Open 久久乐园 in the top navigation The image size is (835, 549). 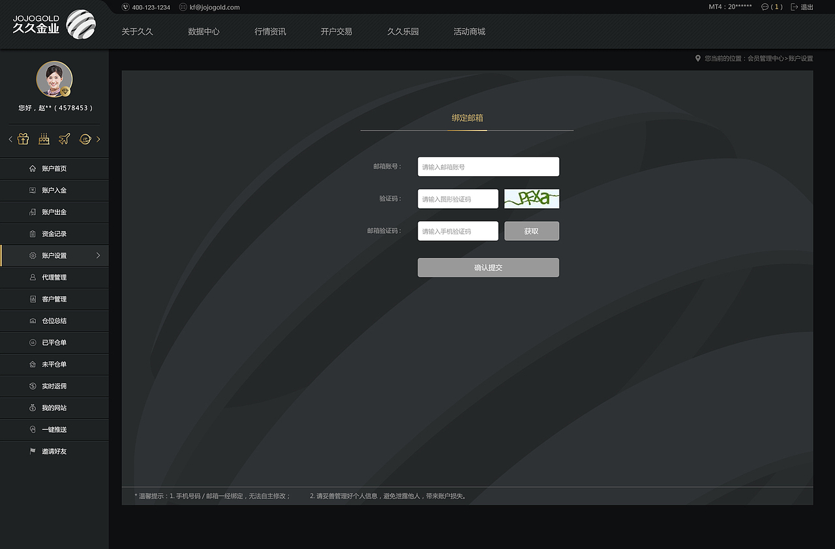[x=403, y=31]
